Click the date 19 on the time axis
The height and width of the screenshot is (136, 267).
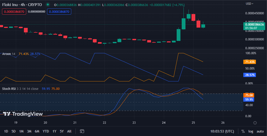16,123
